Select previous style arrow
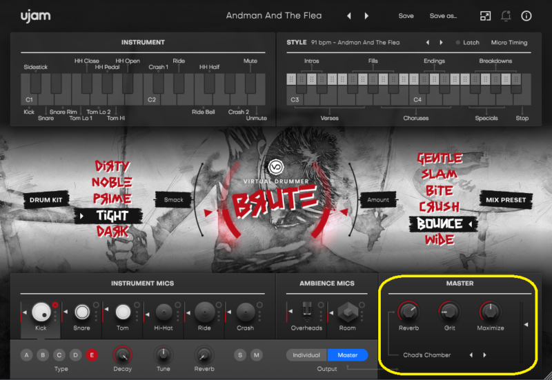This screenshot has width=552, height=380. pos(428,43)
